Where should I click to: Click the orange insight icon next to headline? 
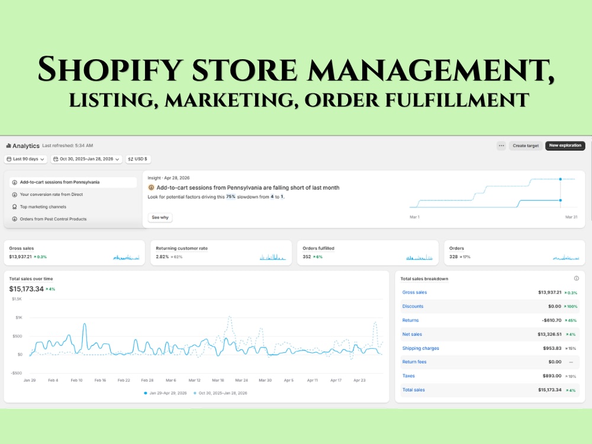tap(151, 187)
